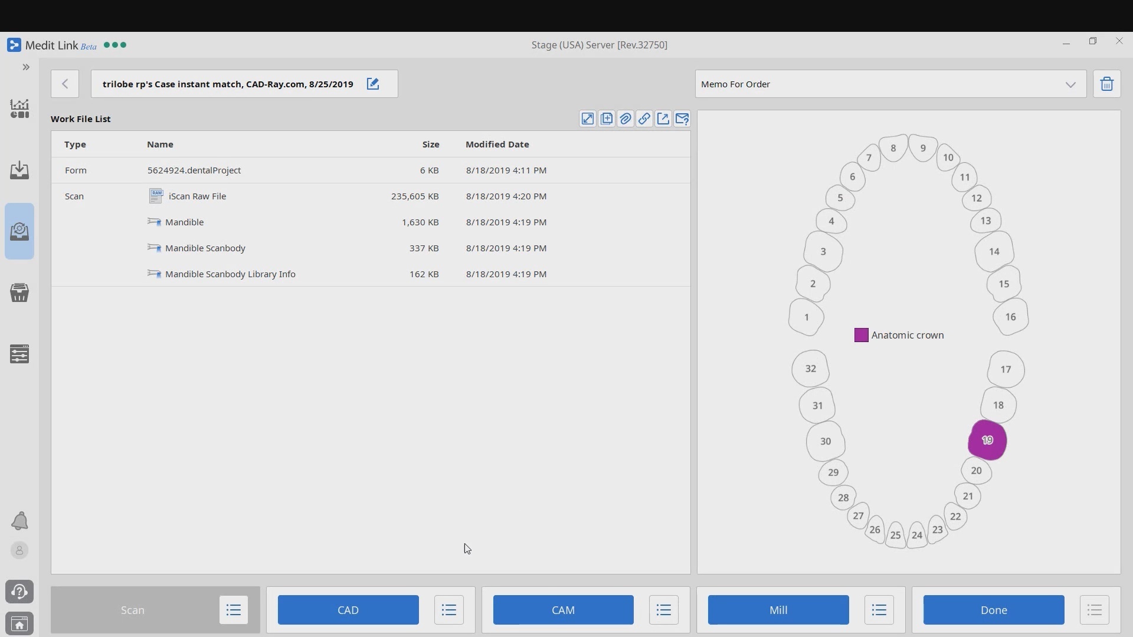Select tooth 3 on the dental chart
The width and height of the screenshot is (1133, 637).
point(823,251)
